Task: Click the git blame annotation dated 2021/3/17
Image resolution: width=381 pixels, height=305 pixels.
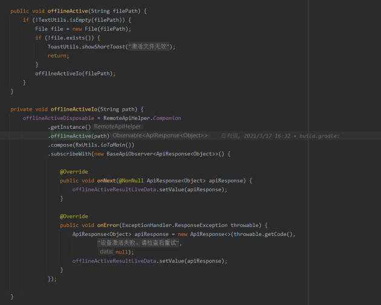Action: click(279, 136)
